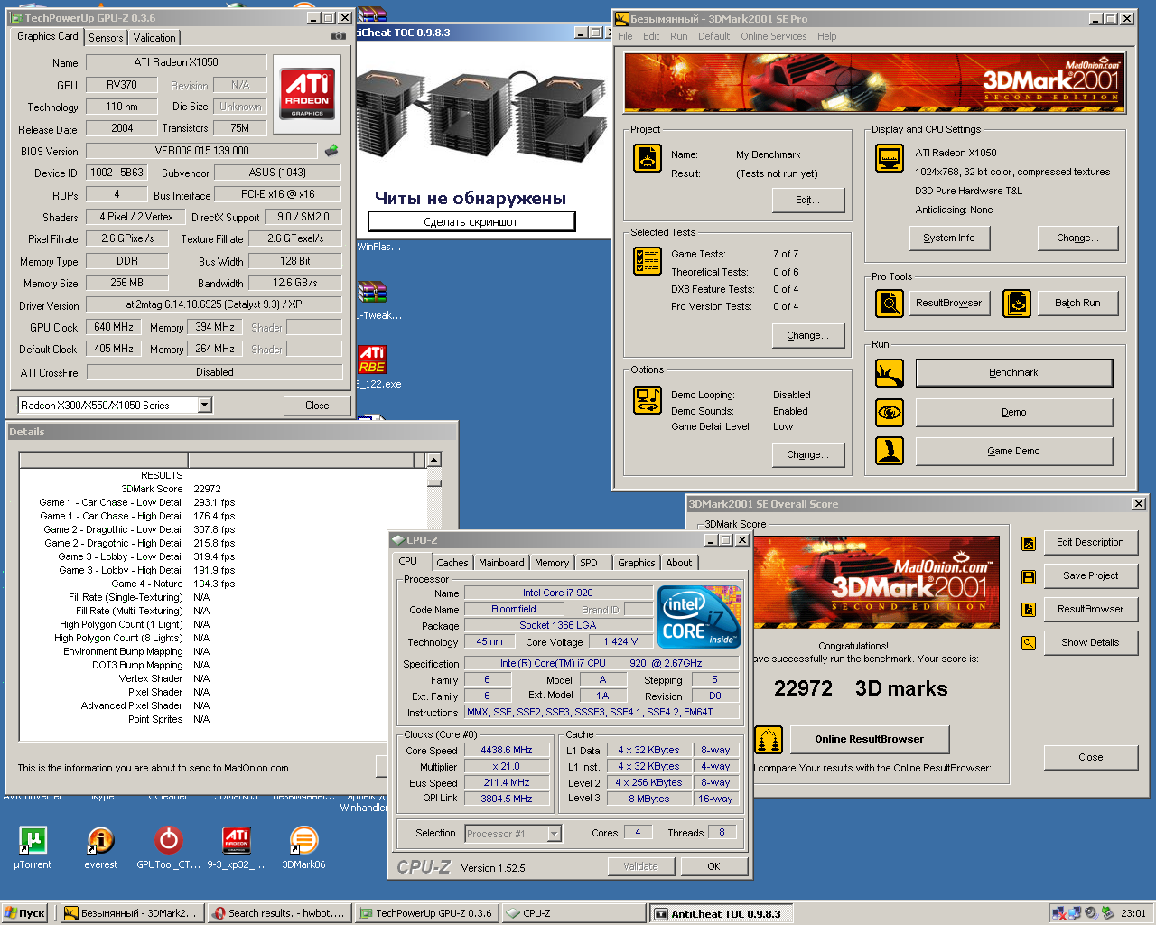Click the Benchmark button in 3DMark2001

[x=1014, y=373]
